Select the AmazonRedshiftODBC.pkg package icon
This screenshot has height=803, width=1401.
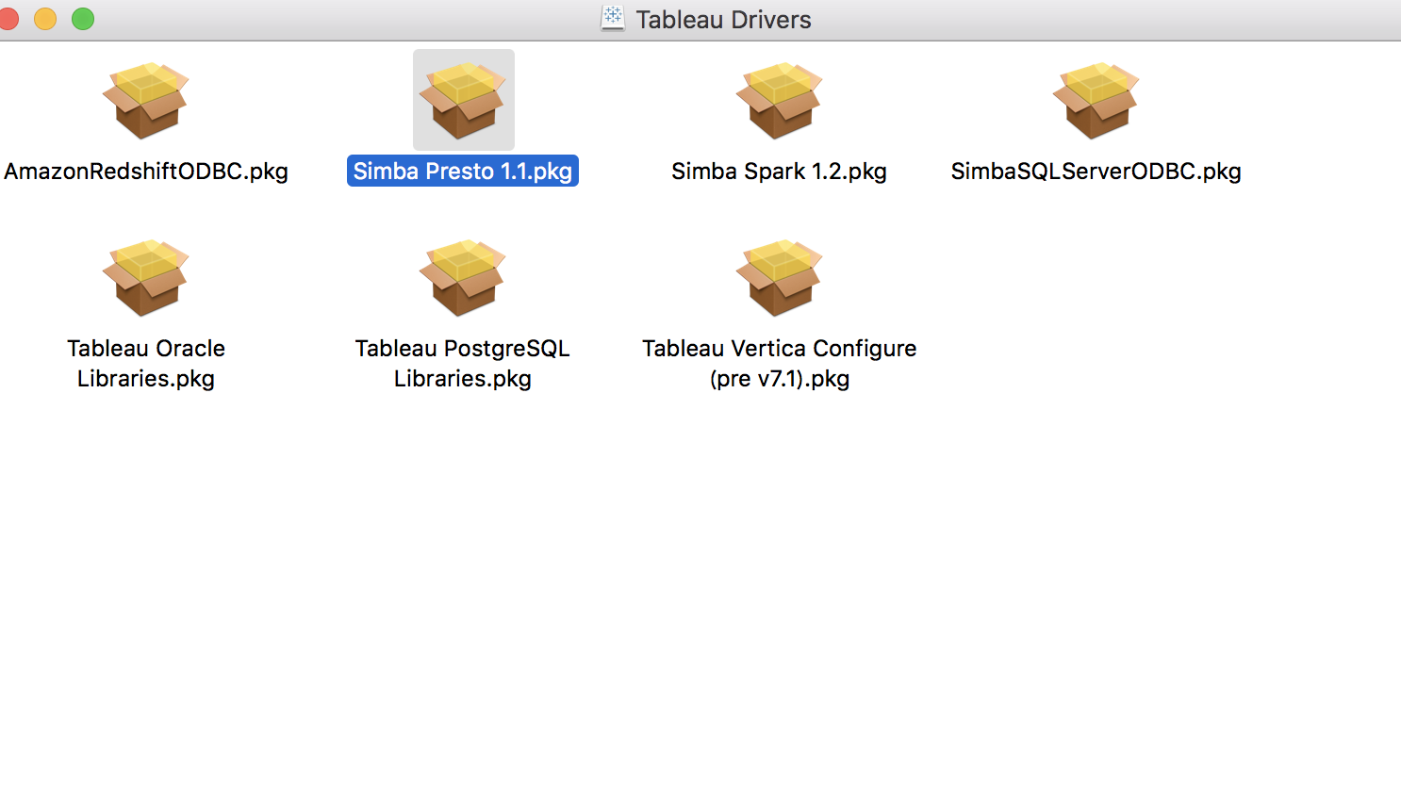(x=146, y=100)
